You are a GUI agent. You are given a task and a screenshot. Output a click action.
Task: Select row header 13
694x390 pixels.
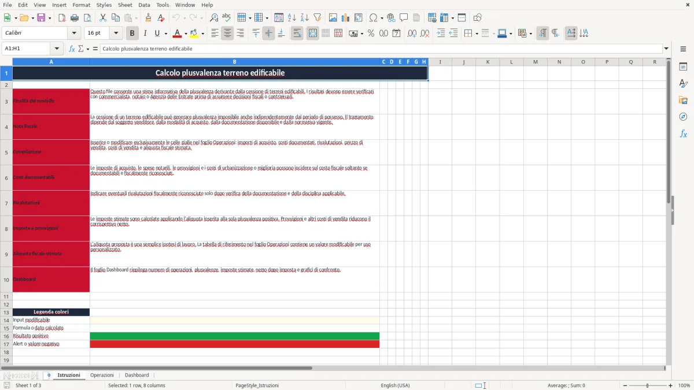(x=6, y=312)
